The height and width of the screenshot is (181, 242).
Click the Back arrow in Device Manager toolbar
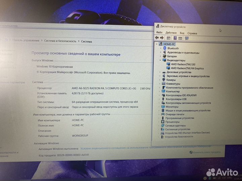click(x=157, y=38)
